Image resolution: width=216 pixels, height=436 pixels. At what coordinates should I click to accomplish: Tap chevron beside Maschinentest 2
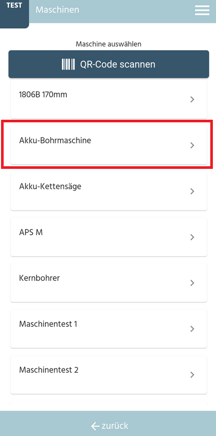pyautogui.click(x=193, y=374)
